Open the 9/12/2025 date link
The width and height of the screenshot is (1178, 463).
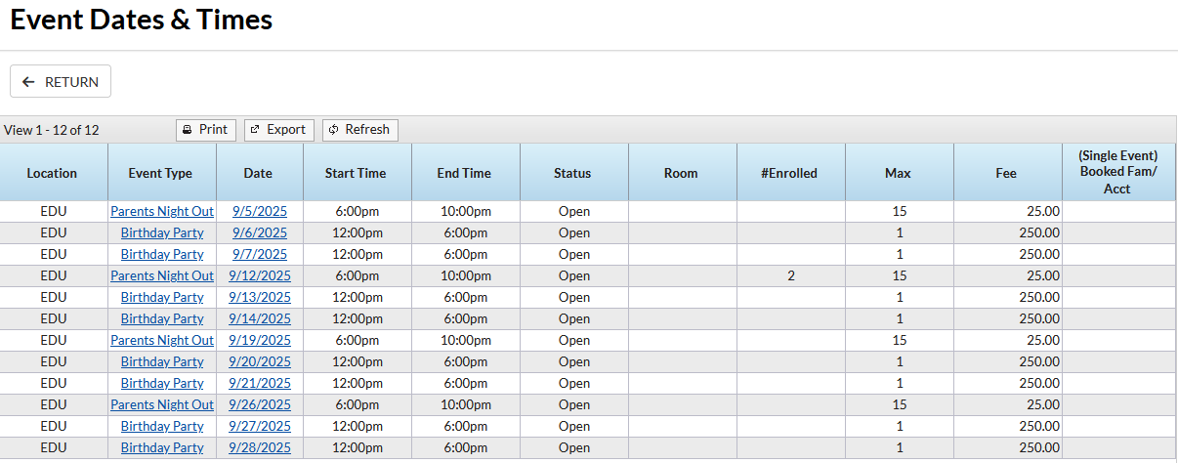pyautogui.click(x=260, y=275)
